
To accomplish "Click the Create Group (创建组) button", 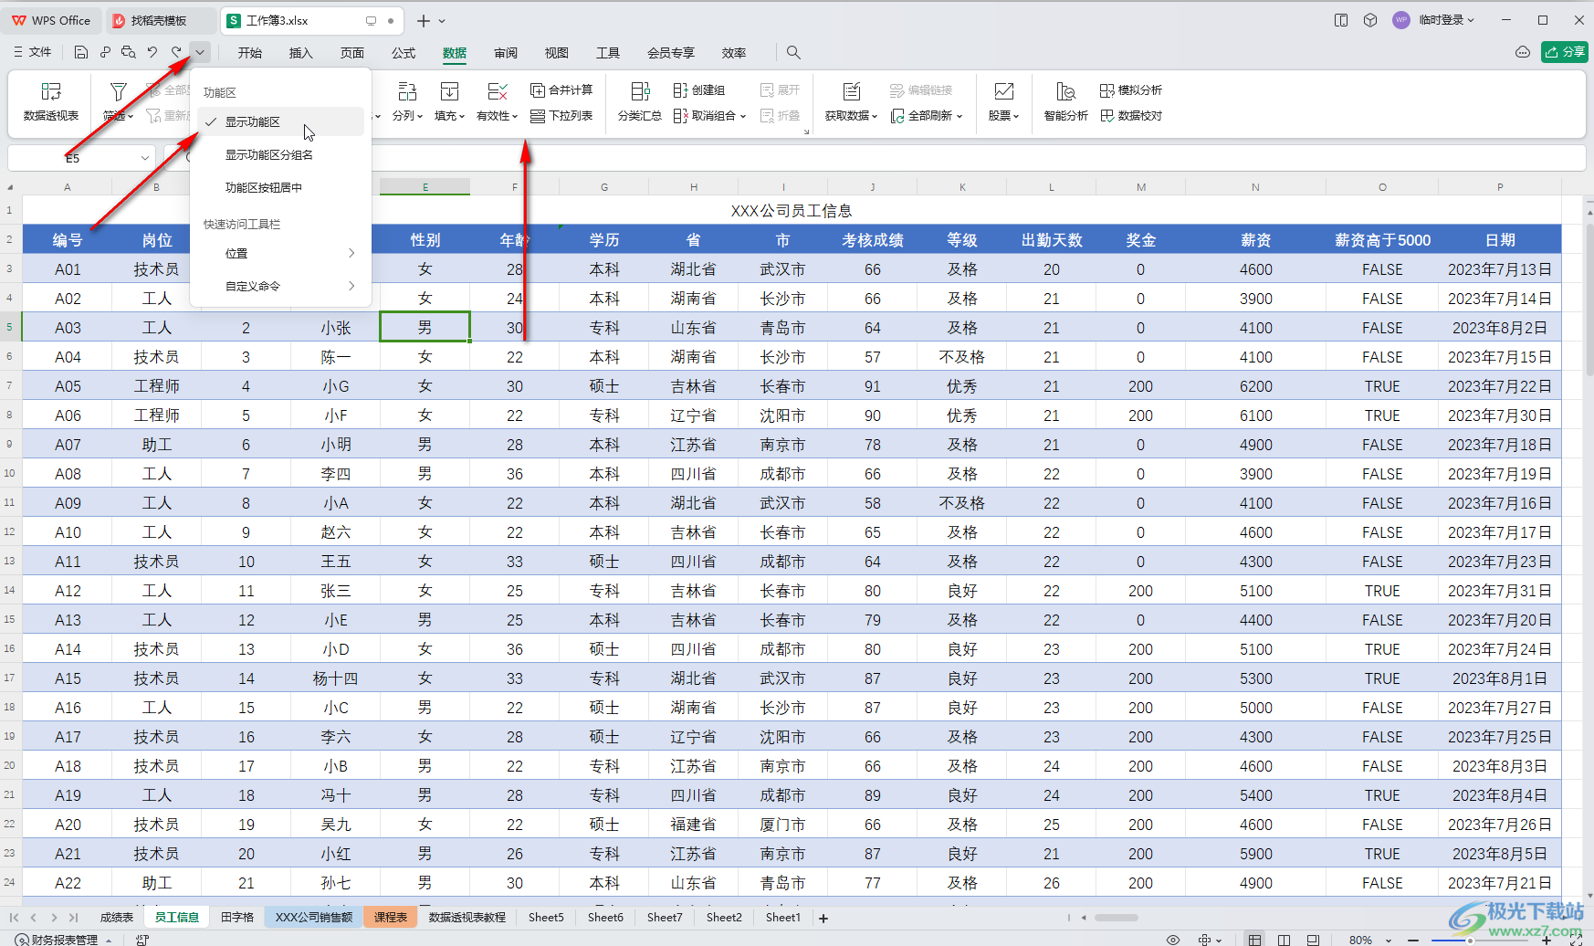I will coord(698,89).
